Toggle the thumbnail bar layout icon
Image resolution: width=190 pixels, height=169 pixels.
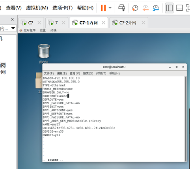[179, 8]
